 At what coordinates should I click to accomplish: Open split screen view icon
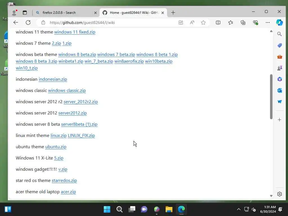(x=218, y=22)
